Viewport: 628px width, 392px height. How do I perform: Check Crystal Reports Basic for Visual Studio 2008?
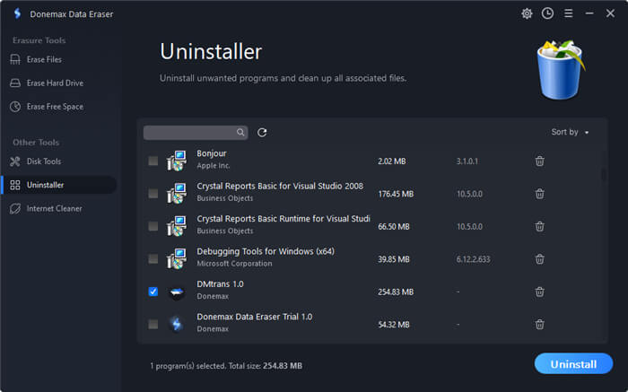point(153,194)
